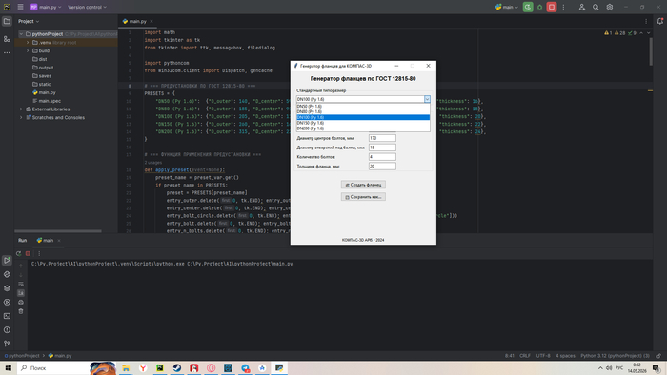The height and width of the screenshot is (375, 667).
Task: Open the Project tool window icon
Action: 7,21
